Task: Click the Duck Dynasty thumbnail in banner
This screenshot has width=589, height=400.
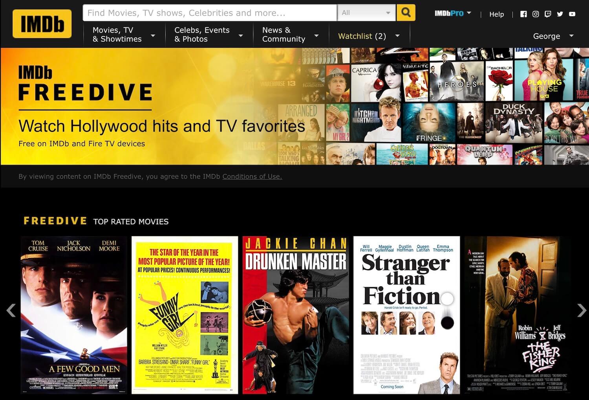Action: (514, 123)
